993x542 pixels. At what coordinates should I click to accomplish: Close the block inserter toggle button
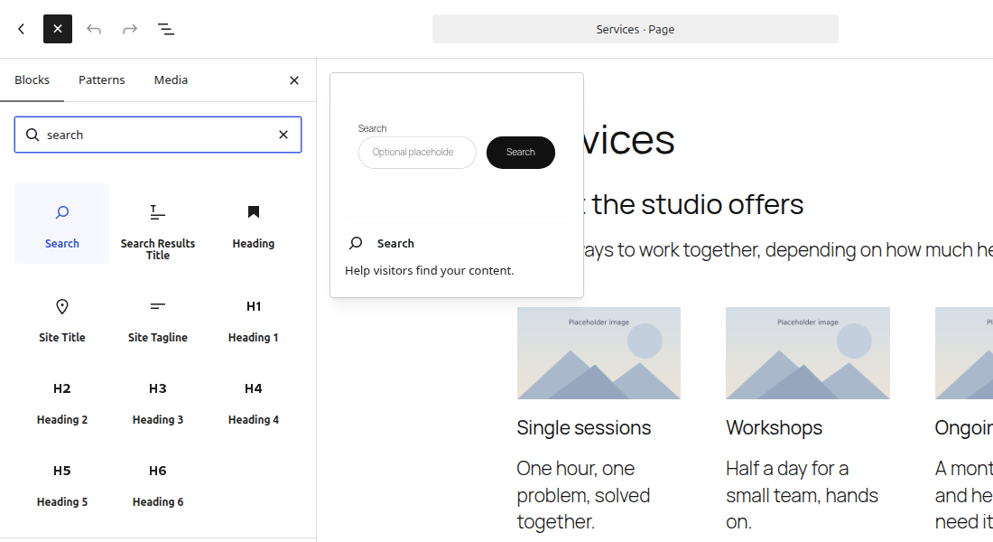(58, 29)
